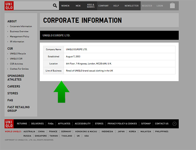196x150 pixels.
Task: Select FRANCE world site
Action: tap(53, 132)
